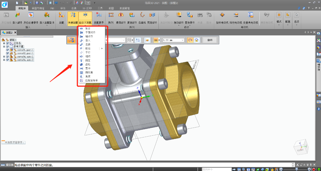This screenshot has width=321, height=171.
Task: Open the 模式 mode dropdown
Action: (x=279, y=18)
